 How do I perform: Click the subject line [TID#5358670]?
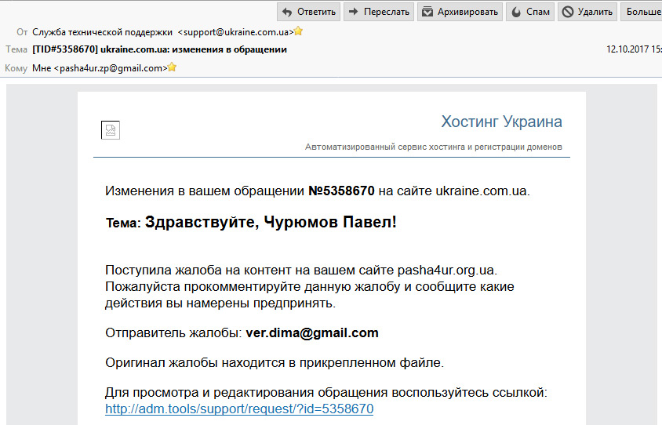coord(159,49)
